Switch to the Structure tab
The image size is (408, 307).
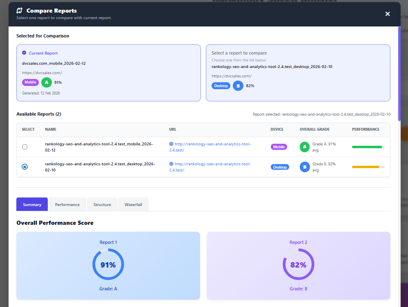pos(102,204)
